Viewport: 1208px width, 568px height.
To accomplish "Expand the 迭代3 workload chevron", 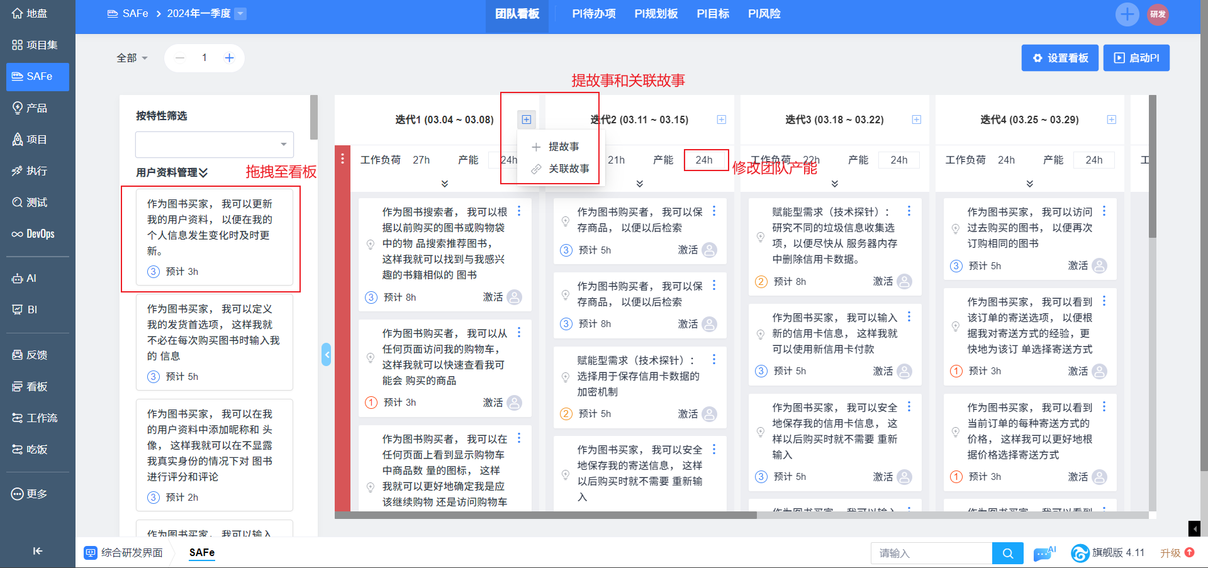I will [x=834, y=184].
